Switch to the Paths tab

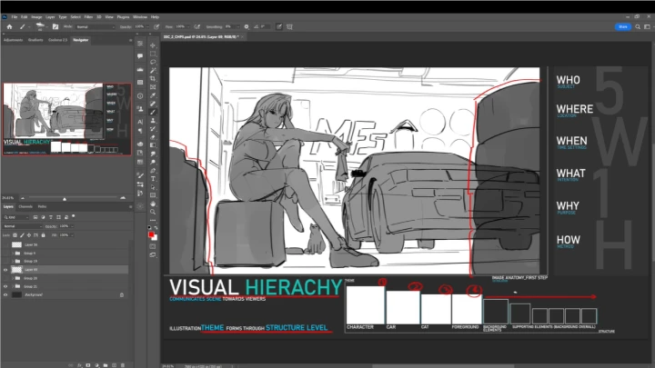tap(42, 206)
